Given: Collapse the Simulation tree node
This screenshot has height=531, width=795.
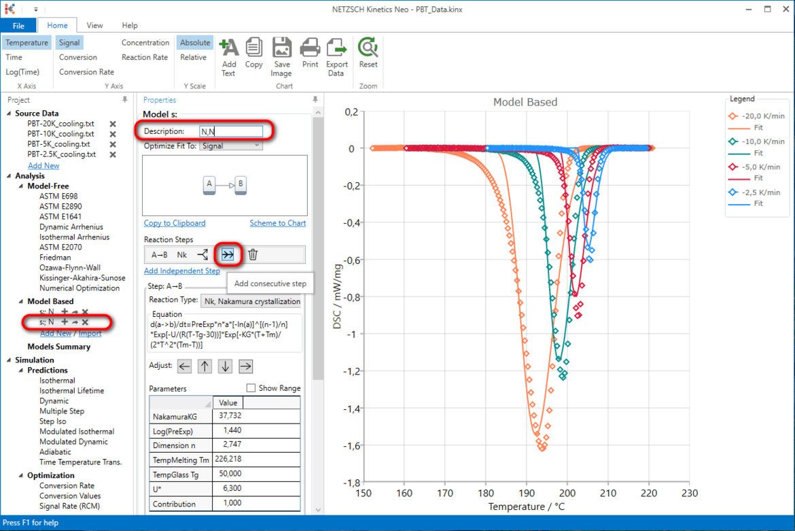Looking at the screenshot, I should tap(9, 360).
